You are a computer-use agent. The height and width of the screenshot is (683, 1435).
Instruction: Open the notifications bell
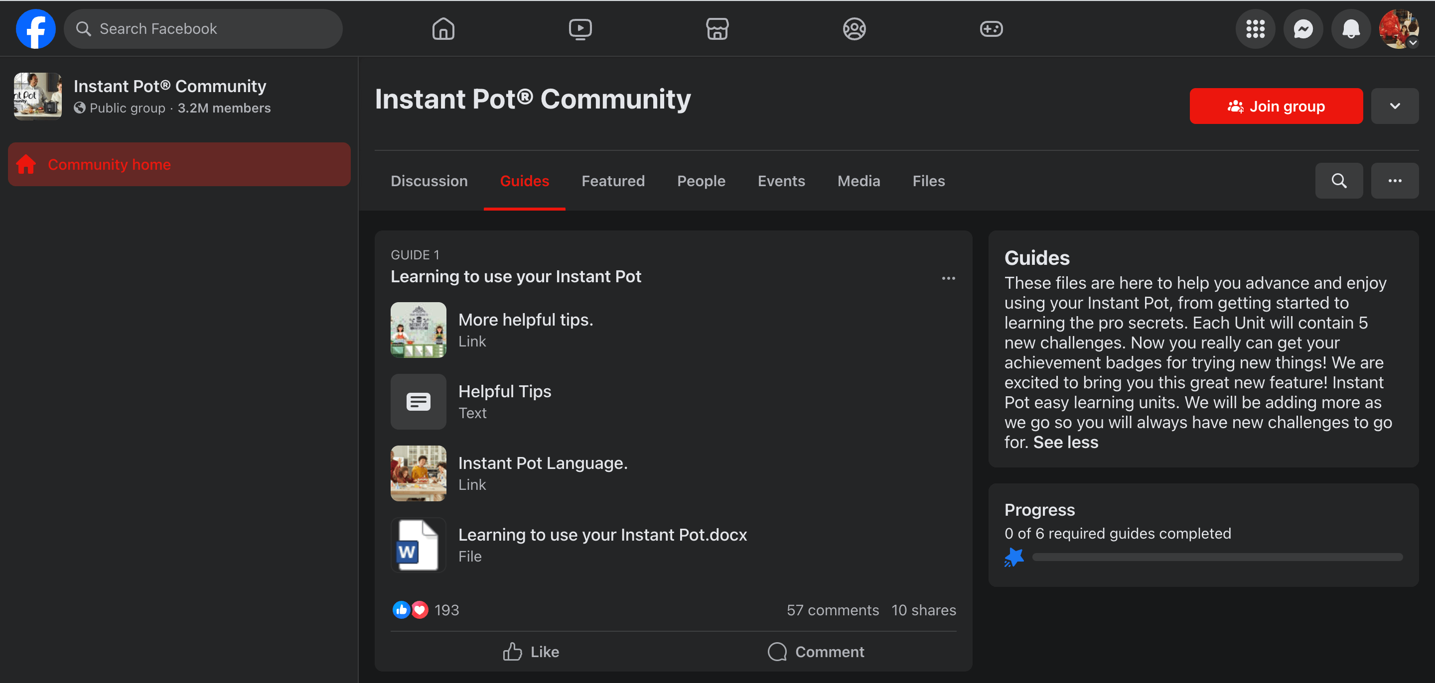(1350, 29)
